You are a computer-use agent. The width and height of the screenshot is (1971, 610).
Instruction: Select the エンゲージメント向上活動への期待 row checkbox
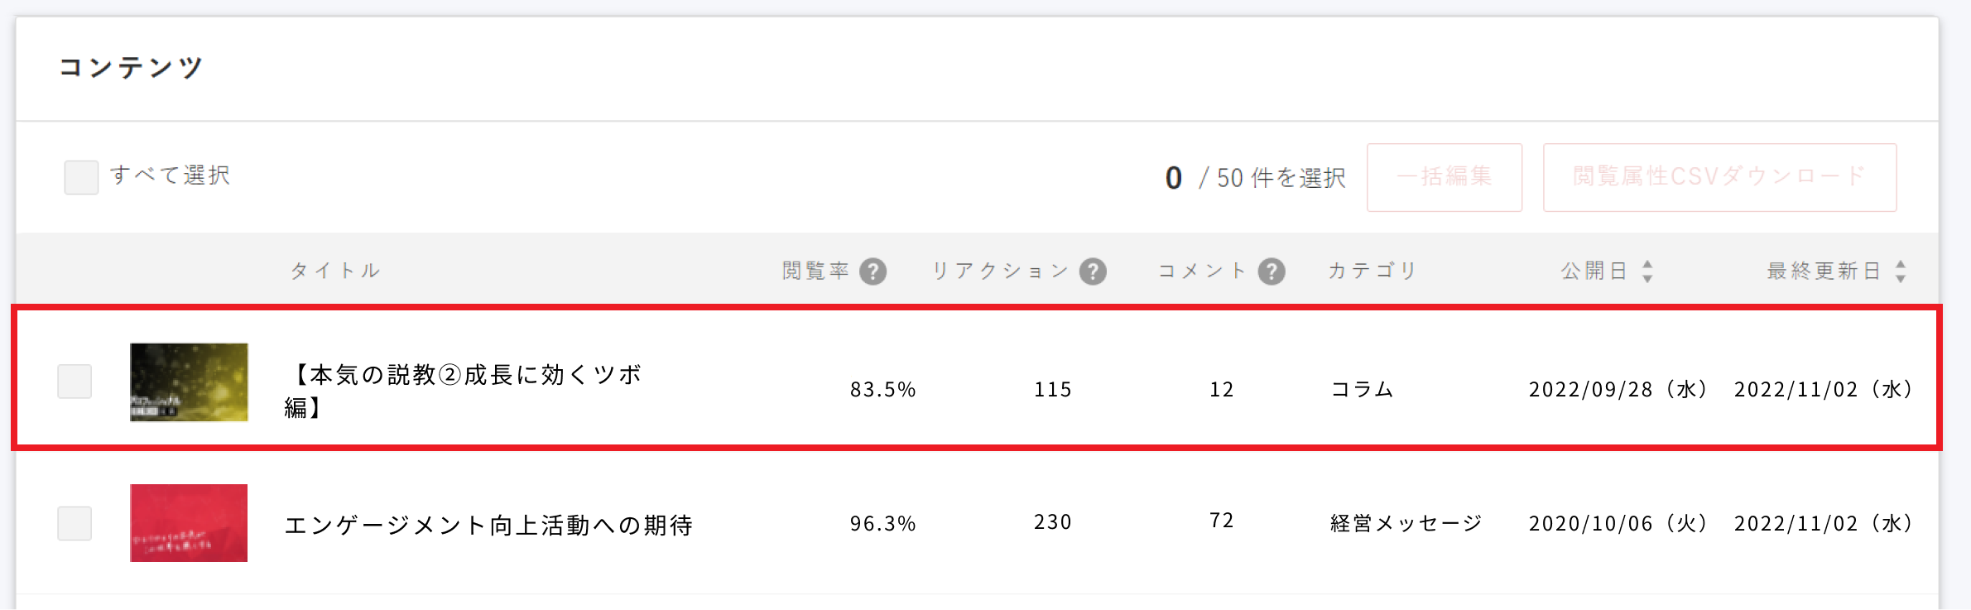click(75, 522)
